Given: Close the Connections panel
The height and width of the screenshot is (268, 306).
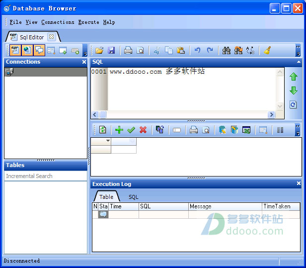Looking at the screenshot, I should [84, 62].
